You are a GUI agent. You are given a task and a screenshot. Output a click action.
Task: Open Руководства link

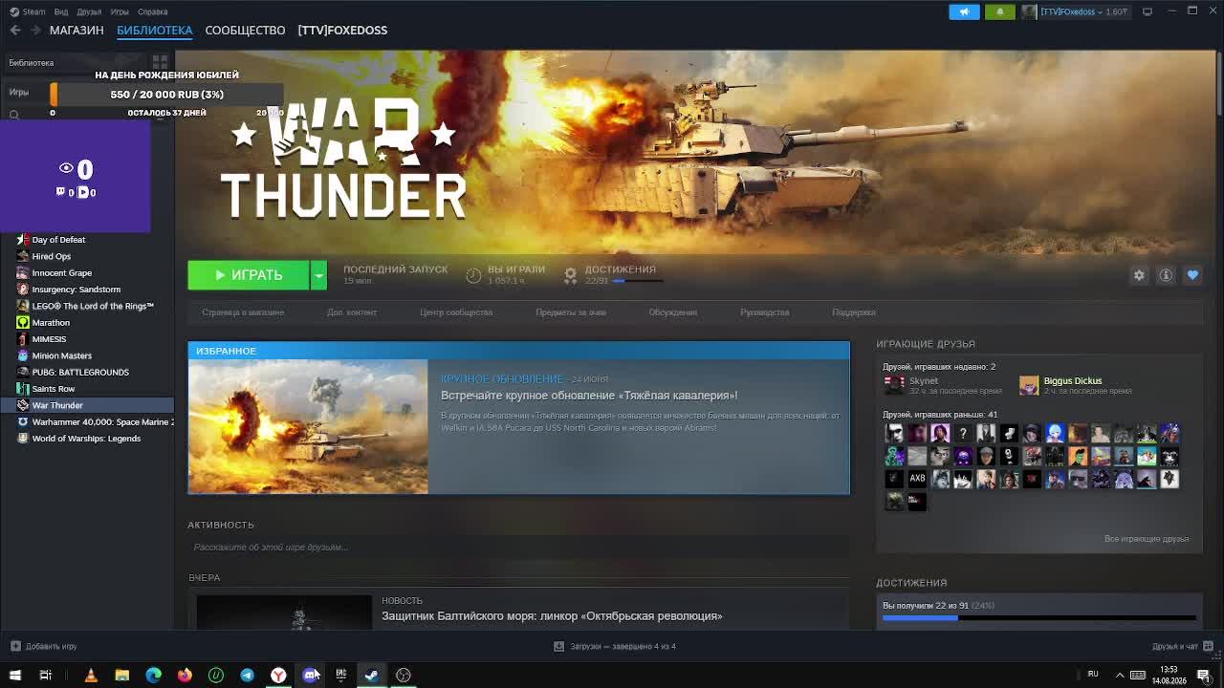pyautogui.click(x=765, y=312)
